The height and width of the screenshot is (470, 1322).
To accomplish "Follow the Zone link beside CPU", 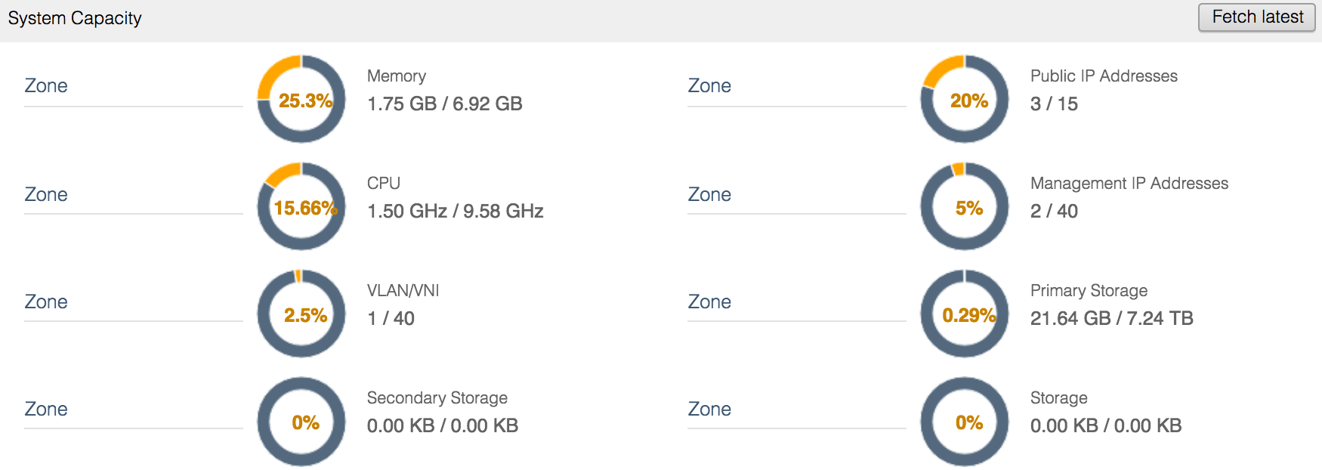I will (x=46, y=194).
